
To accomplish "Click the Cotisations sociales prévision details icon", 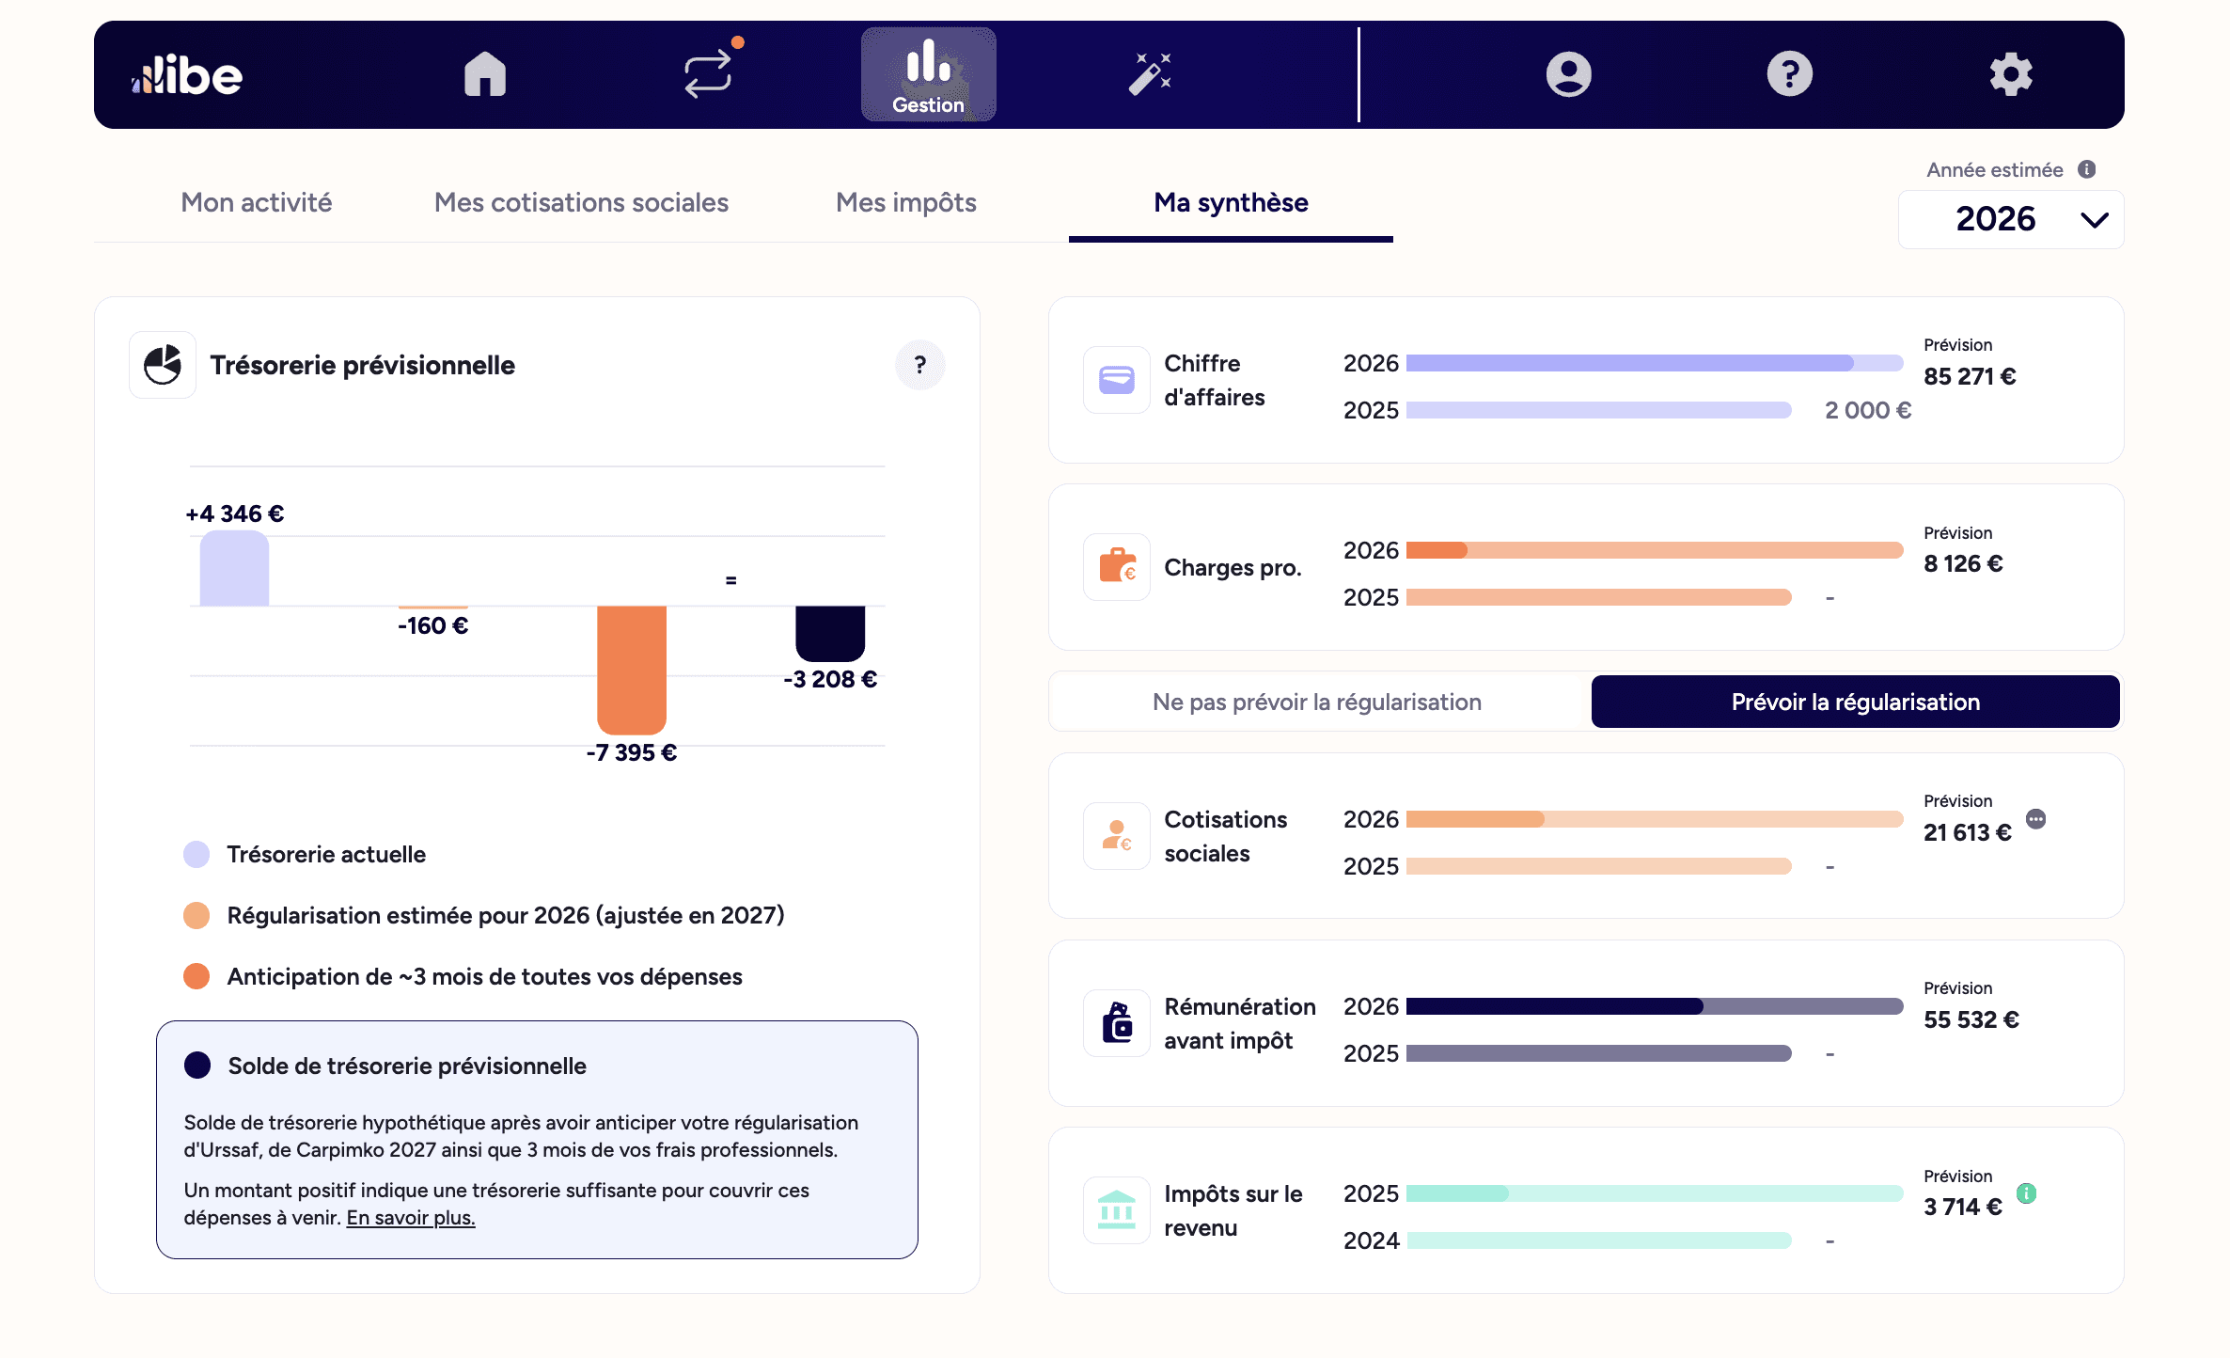I will pyautogui.click(x=2036, y=819).
